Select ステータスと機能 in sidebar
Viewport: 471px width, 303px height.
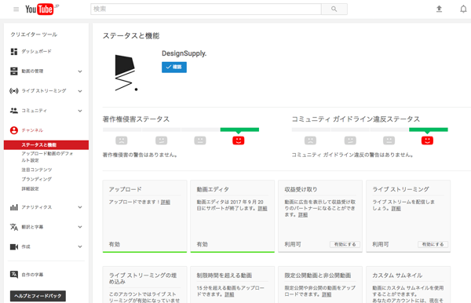(46, 144)
